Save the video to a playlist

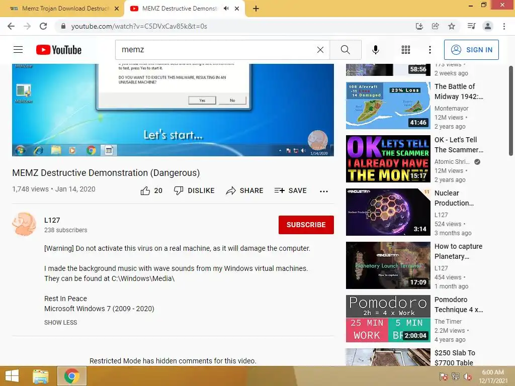[290, 190]
